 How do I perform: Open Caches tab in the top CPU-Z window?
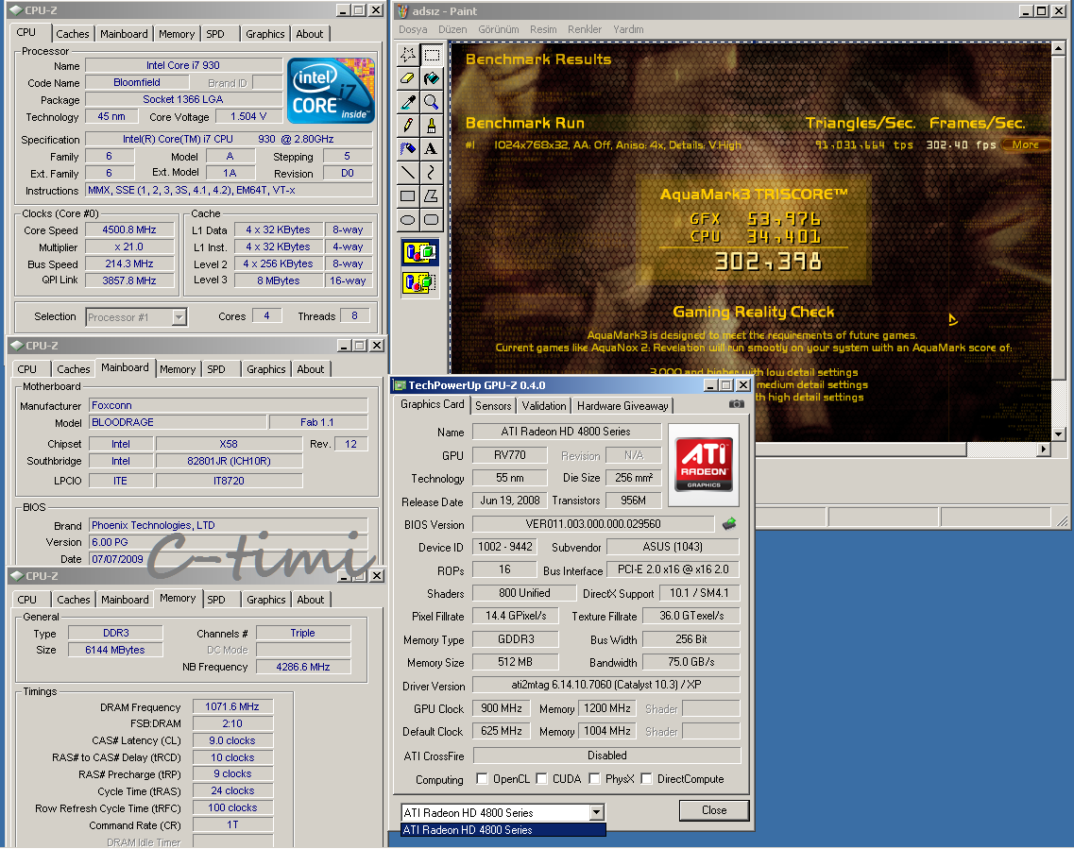tap(73, 34)
